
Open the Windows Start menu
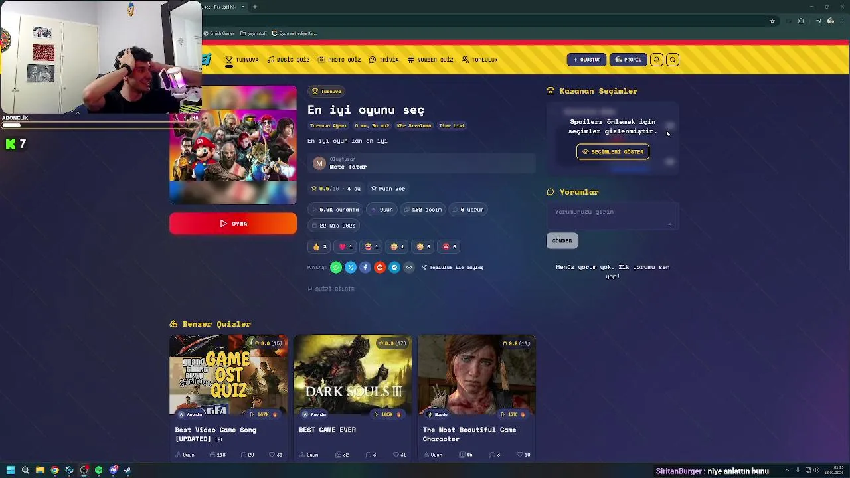(x=11, y=470)
